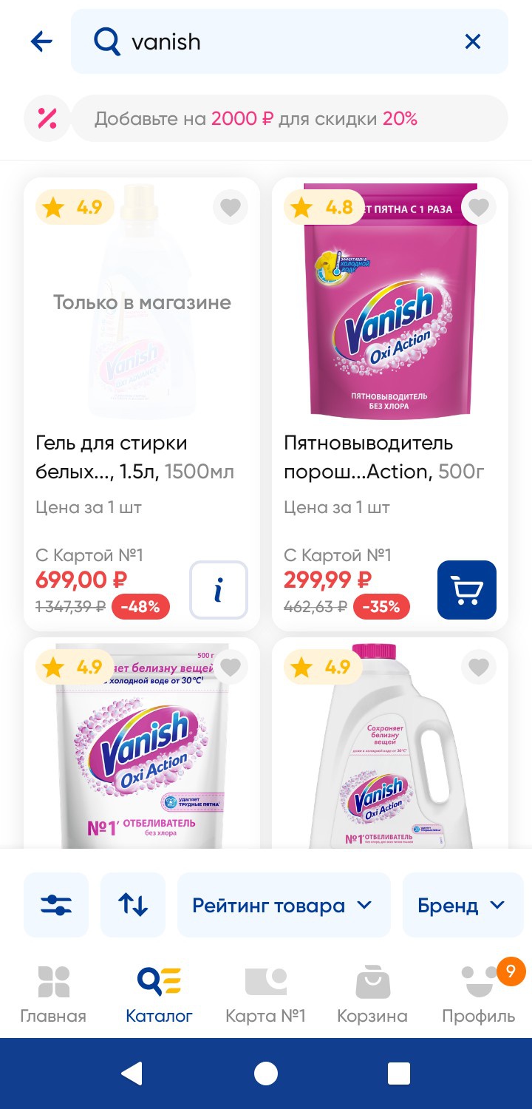Screen dimensions: 532x1109
Task: Clear the vanish search text
Action: coord(472,41)
